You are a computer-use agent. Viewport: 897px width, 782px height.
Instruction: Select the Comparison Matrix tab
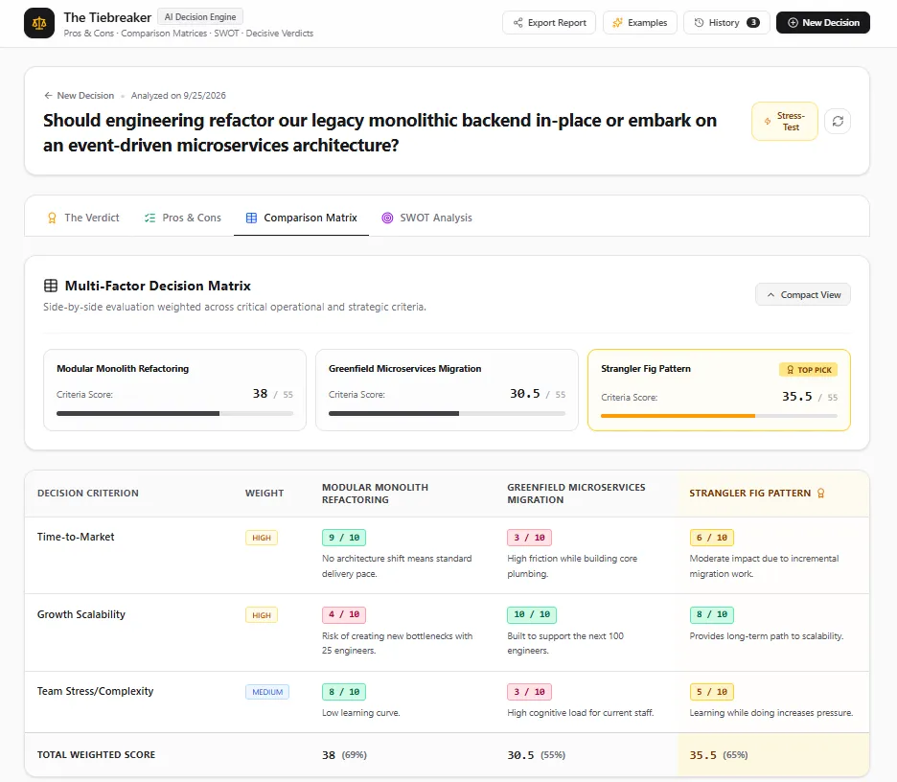(302, 218)
